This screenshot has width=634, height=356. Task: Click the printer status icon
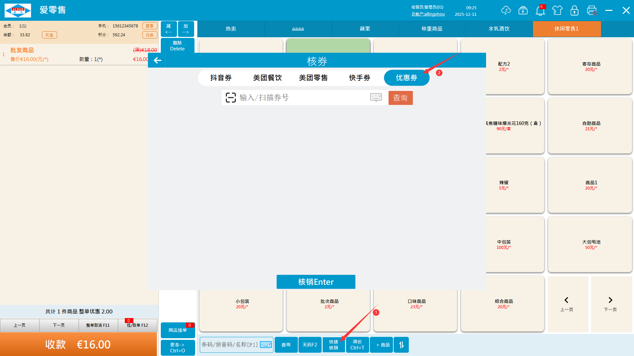tap(592, 11)
